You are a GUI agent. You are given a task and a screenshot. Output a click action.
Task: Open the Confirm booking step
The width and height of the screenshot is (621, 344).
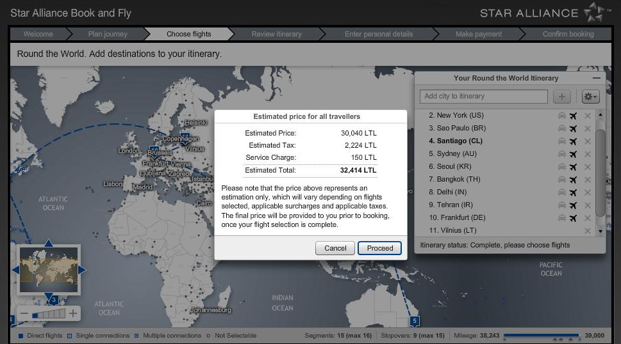pos(568,34)
